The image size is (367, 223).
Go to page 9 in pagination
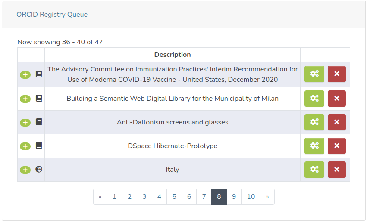234,197
